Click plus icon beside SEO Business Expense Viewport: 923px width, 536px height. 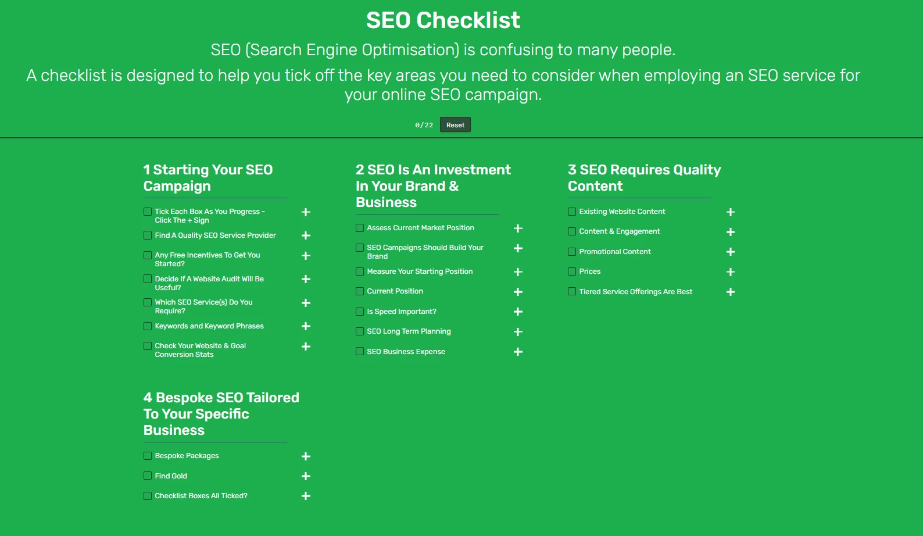coord(518,352)
